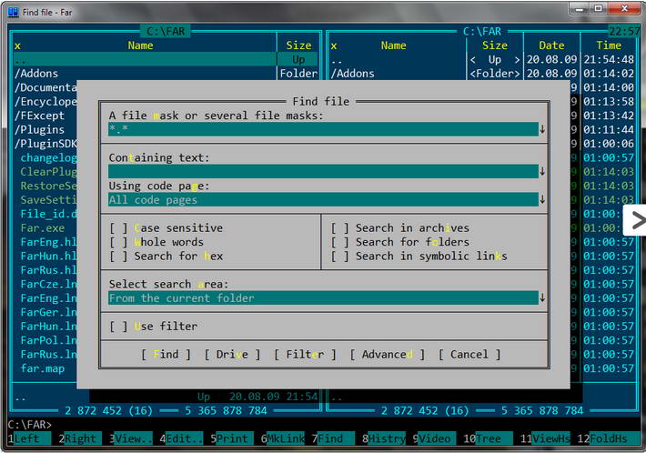Image resolution: width=646 pixels, height=453 pixels.
Task: Click the left panel C:\FAR path title
Action: 166,31
